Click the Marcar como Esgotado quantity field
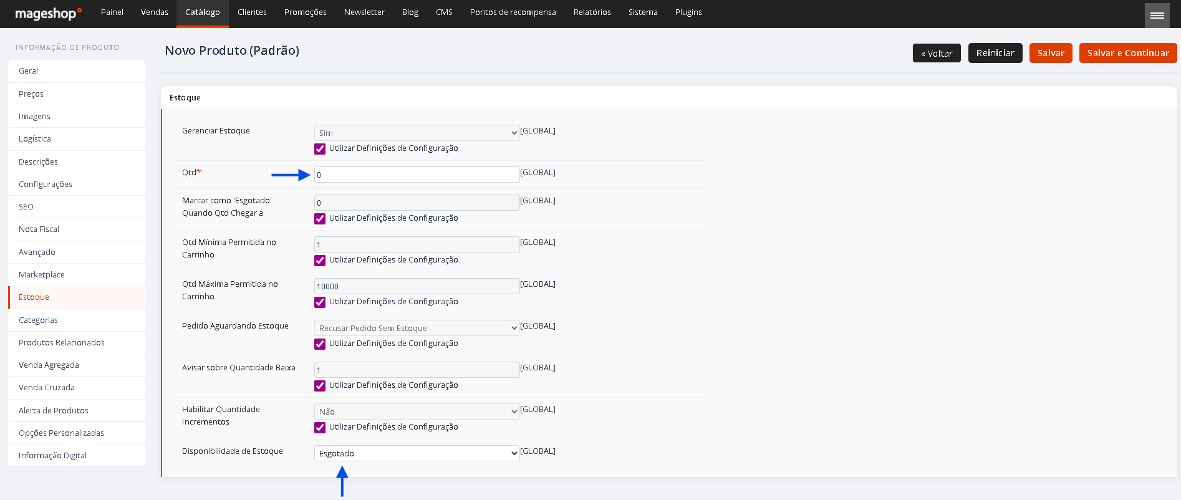 point(417,203)
